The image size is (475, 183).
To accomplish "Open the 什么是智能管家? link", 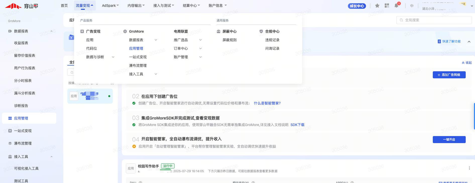I will pos(267,103).
